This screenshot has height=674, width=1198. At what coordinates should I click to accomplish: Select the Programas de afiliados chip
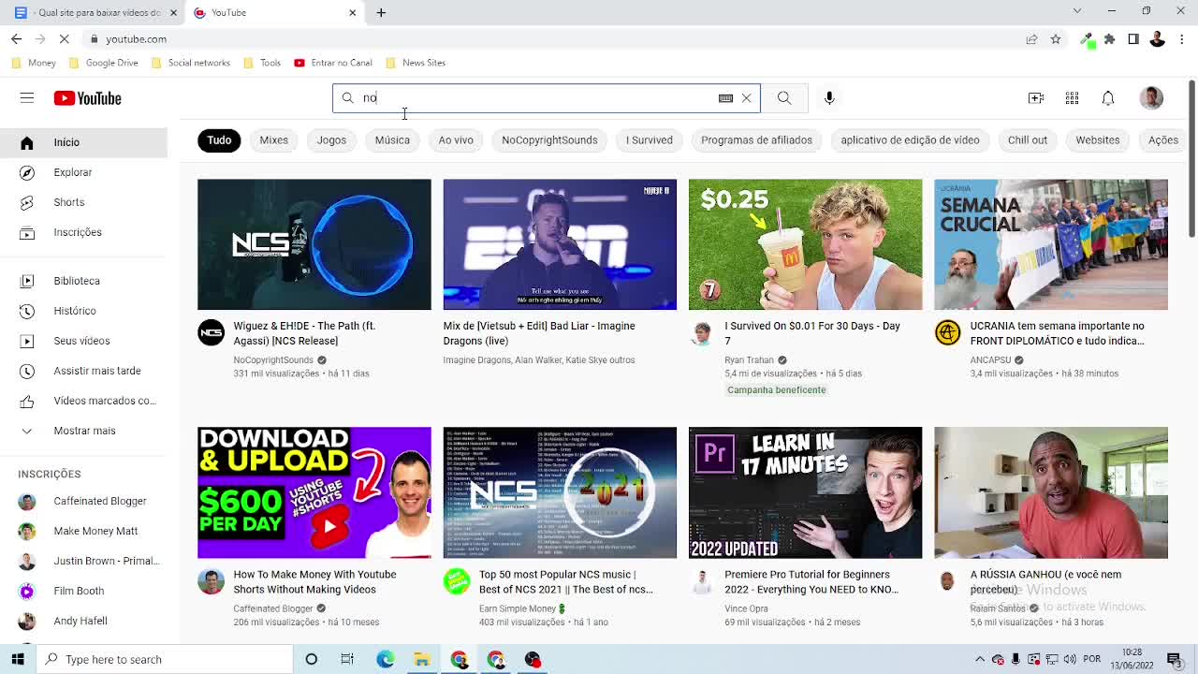(756, 140)
